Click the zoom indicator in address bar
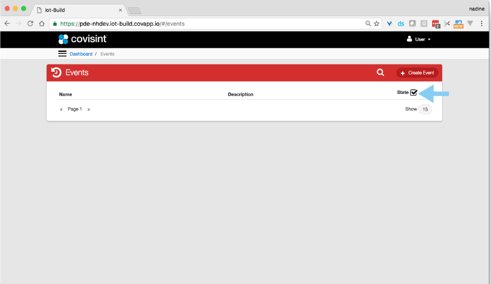The image size is (491, 284). tap(368, 24)
